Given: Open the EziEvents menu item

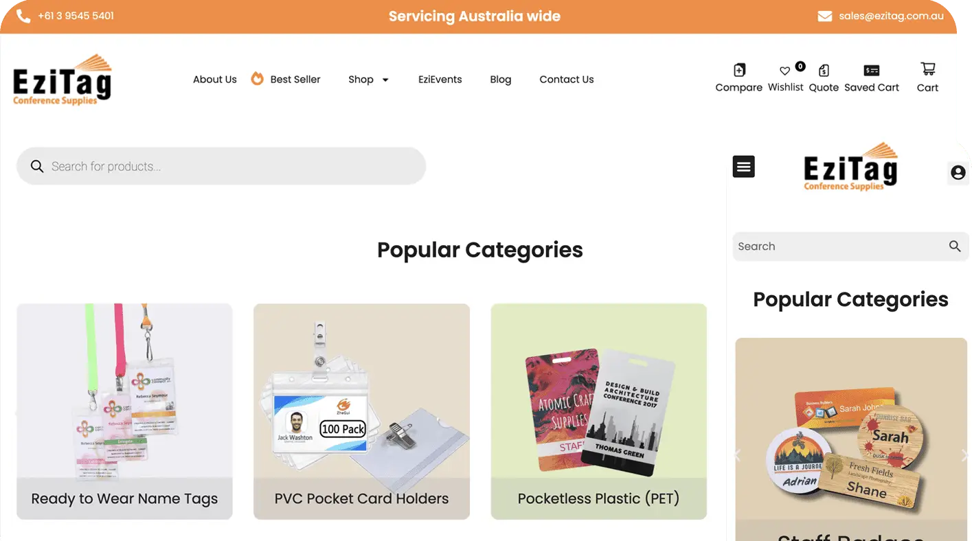Looking at the screenshot, I should click(x=440, y=80).
